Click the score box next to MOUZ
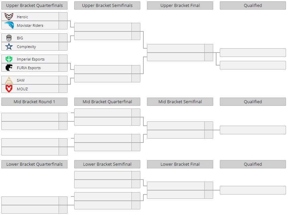The height and width of the screenshot is (215, 288). click(63, 89)
